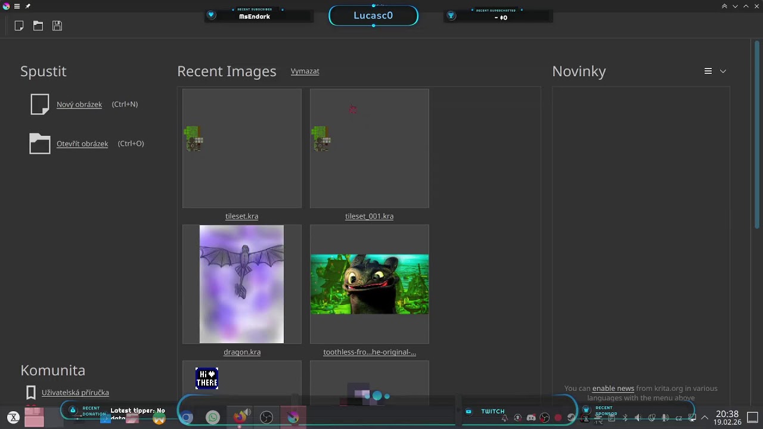Click the Steam tray icon

click(x=571, y=418)
